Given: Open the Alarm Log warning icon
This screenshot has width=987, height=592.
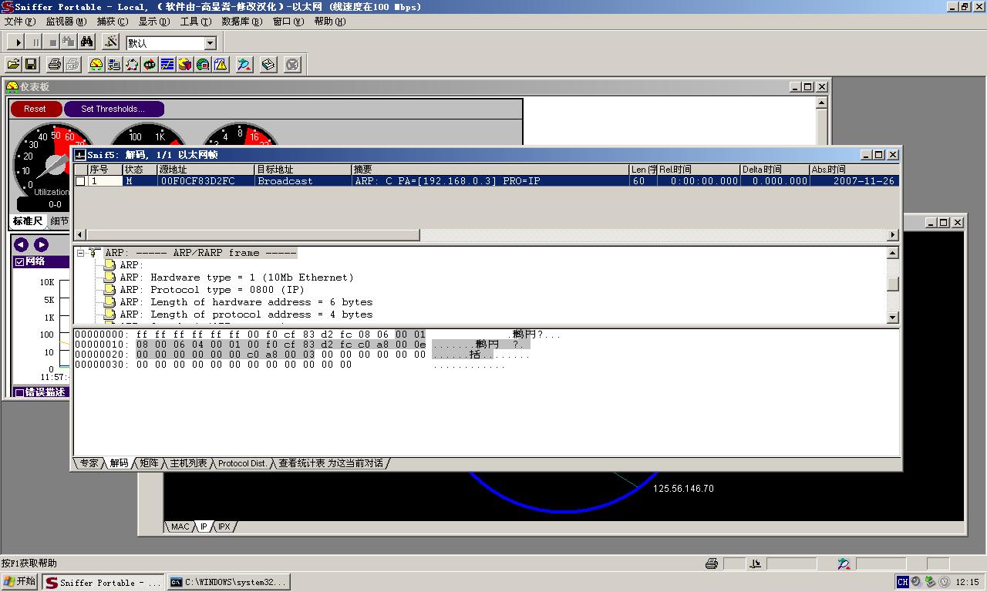Looking at the screenshot, I should click(x=221, y=65).
